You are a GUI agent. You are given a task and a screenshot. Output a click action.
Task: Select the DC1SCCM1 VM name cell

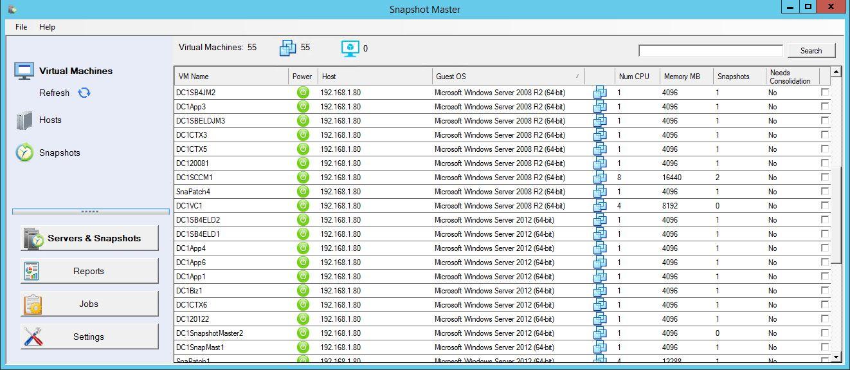coord(231,178)
